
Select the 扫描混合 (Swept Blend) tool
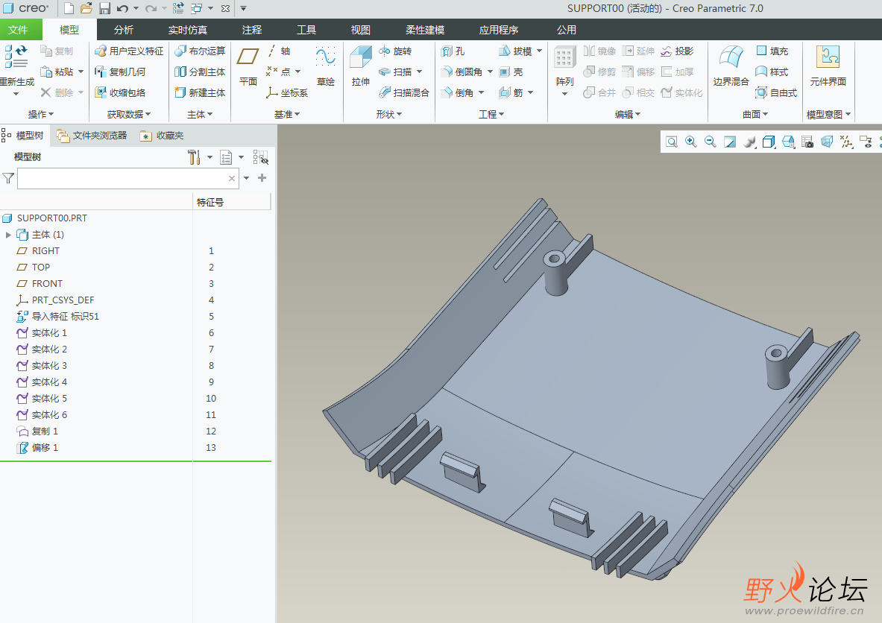(x=404, y=92)
